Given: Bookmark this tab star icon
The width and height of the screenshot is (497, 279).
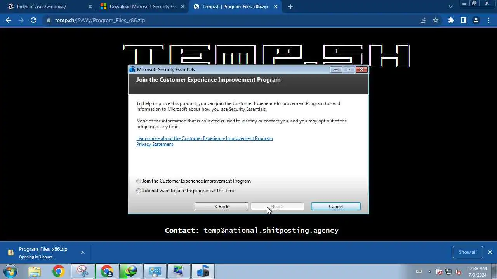Looking at the screenshot, I should pos(436,20).
